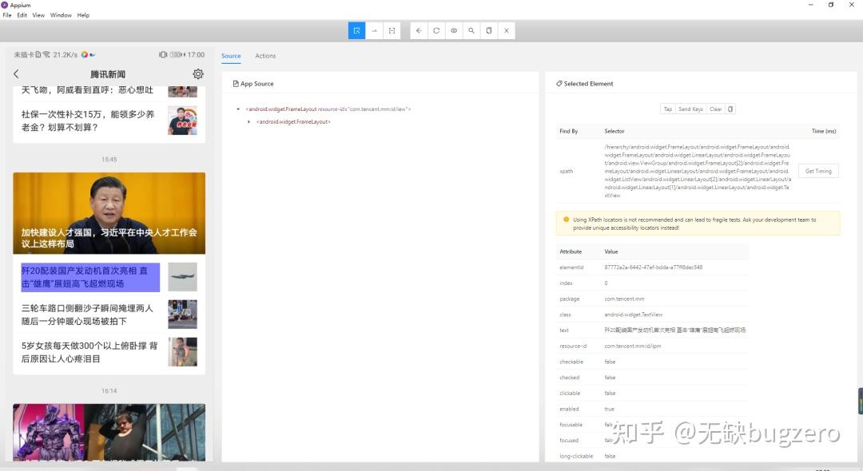Screen dimensions: 863x471
Task: Click the resource-id value com.tencent.mm:id/ipm
Action: pos(632,346)
